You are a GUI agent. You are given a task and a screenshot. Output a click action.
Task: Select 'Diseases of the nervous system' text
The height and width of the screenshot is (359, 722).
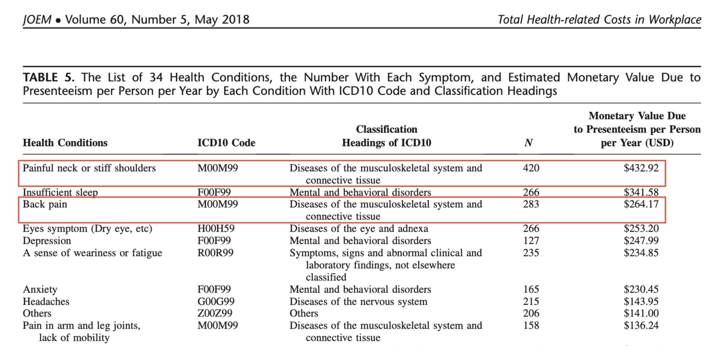[x=358, y=302]
